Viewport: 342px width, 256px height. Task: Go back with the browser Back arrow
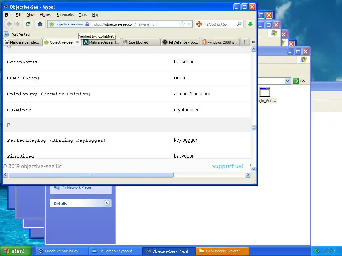click(x=9, y=24)
